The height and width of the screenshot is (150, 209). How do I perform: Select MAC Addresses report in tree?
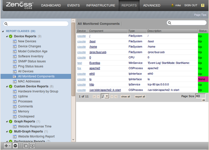(29, 81)
